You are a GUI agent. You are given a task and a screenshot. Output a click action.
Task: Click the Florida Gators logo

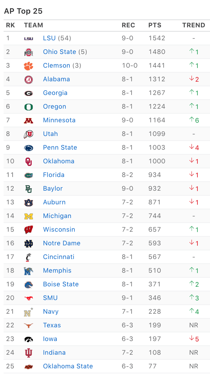click(29, 175)
